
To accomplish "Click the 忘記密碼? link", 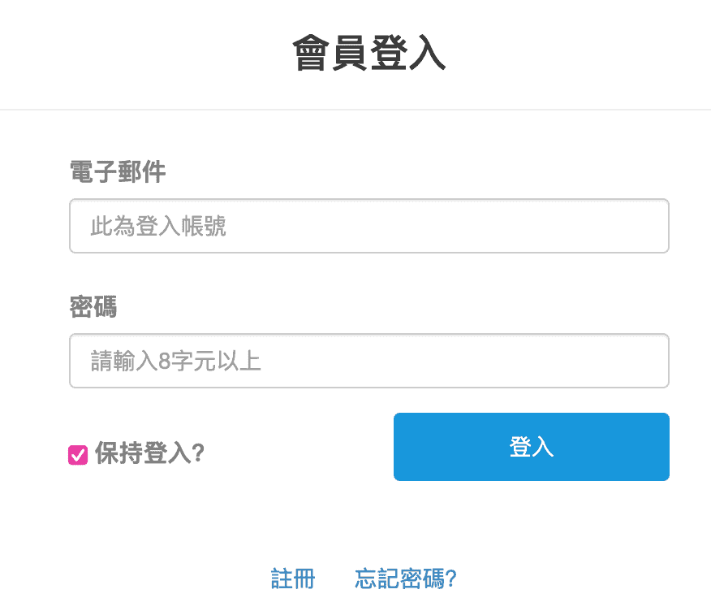I will tap(406, 578).
